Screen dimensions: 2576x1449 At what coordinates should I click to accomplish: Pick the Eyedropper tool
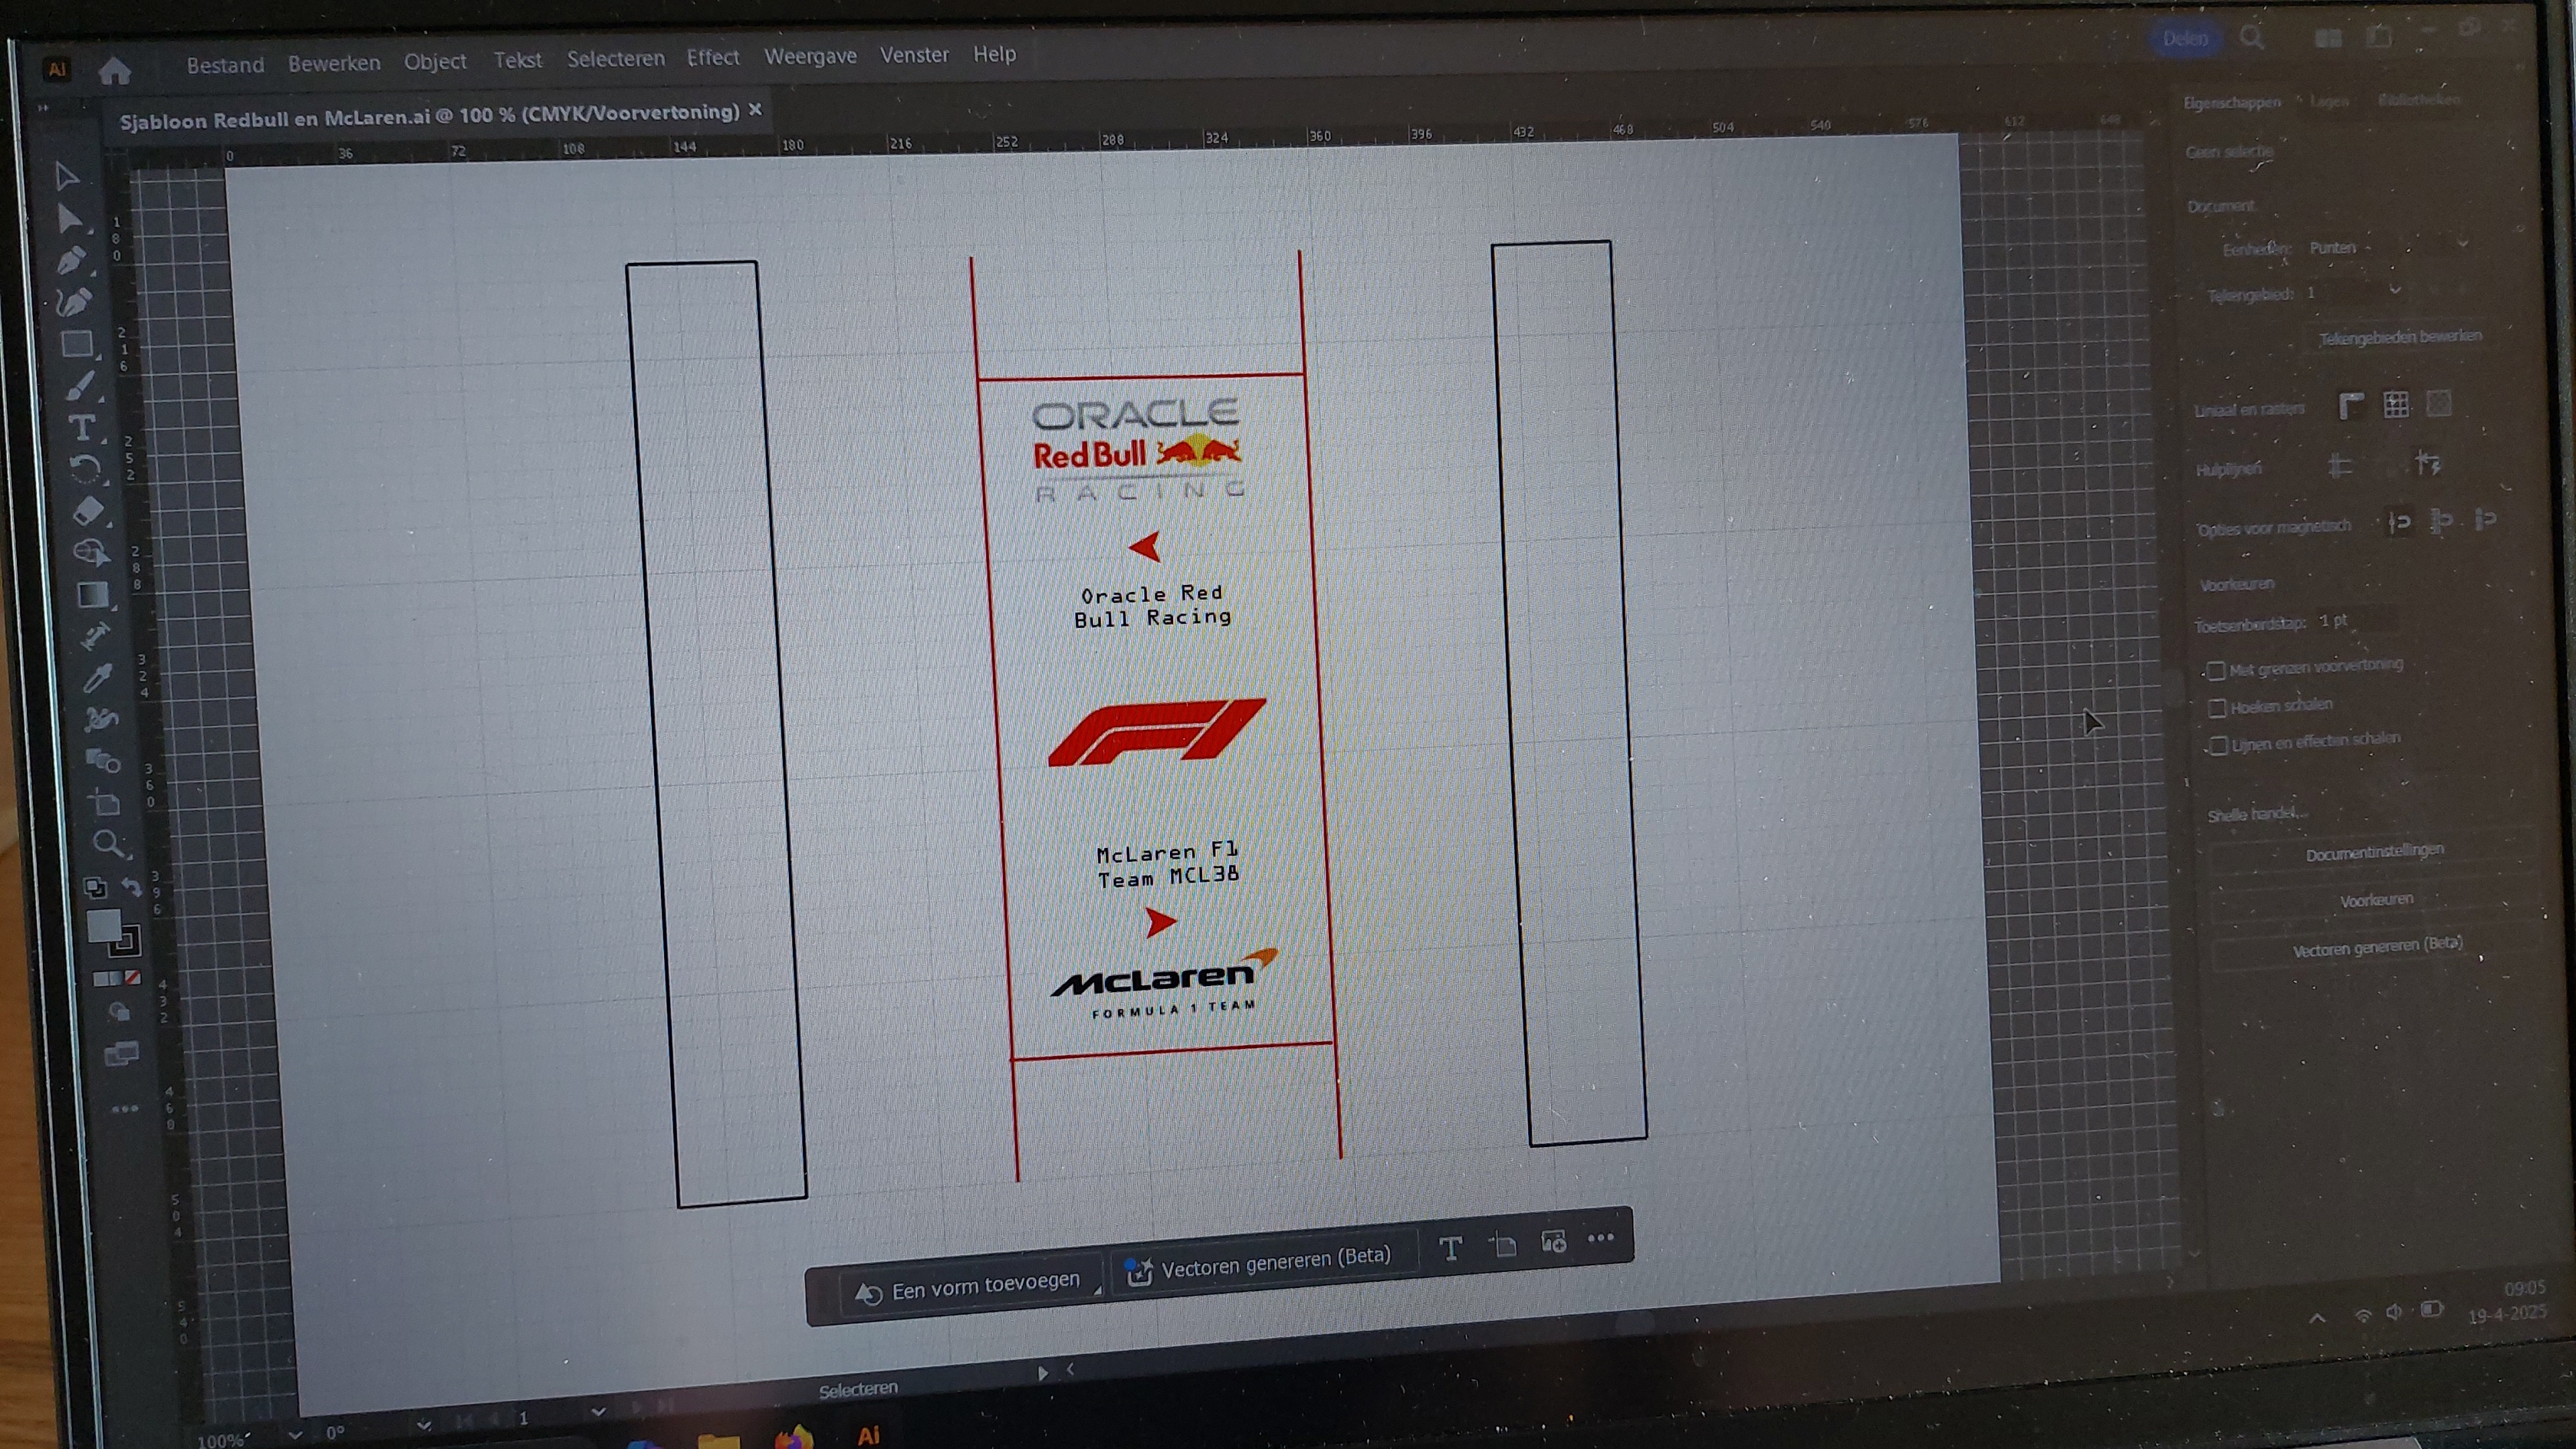(97, 678)
